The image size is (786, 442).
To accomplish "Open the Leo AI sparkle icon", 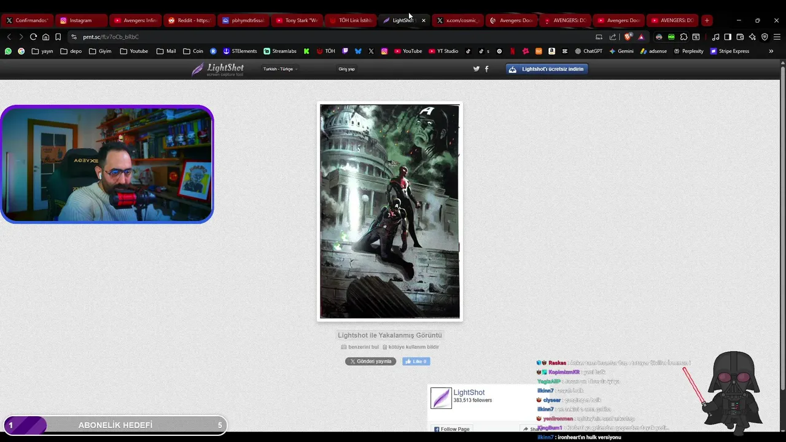I will pos(752,37).
